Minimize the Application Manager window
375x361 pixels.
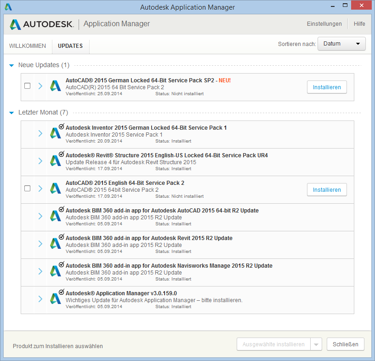[x=333, y=6]
